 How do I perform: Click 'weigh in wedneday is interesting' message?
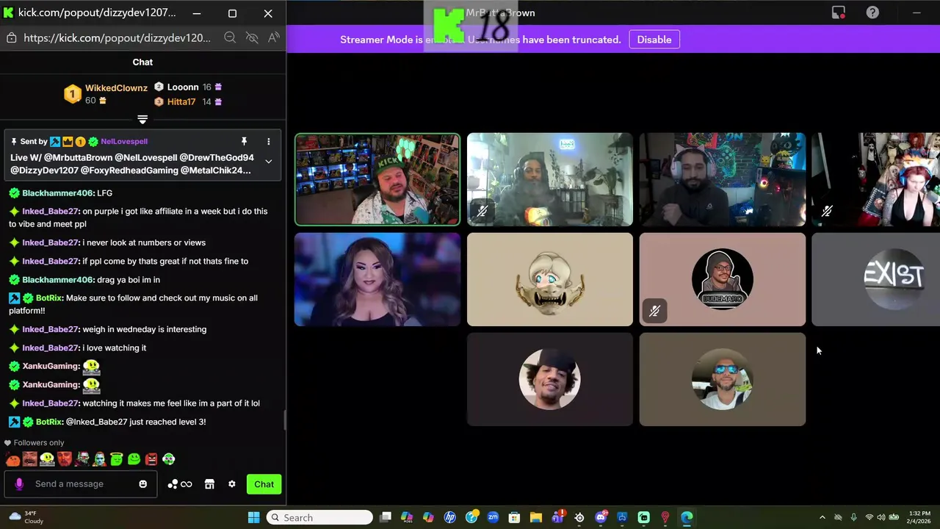pyautogui.click(x=145, y=329)
